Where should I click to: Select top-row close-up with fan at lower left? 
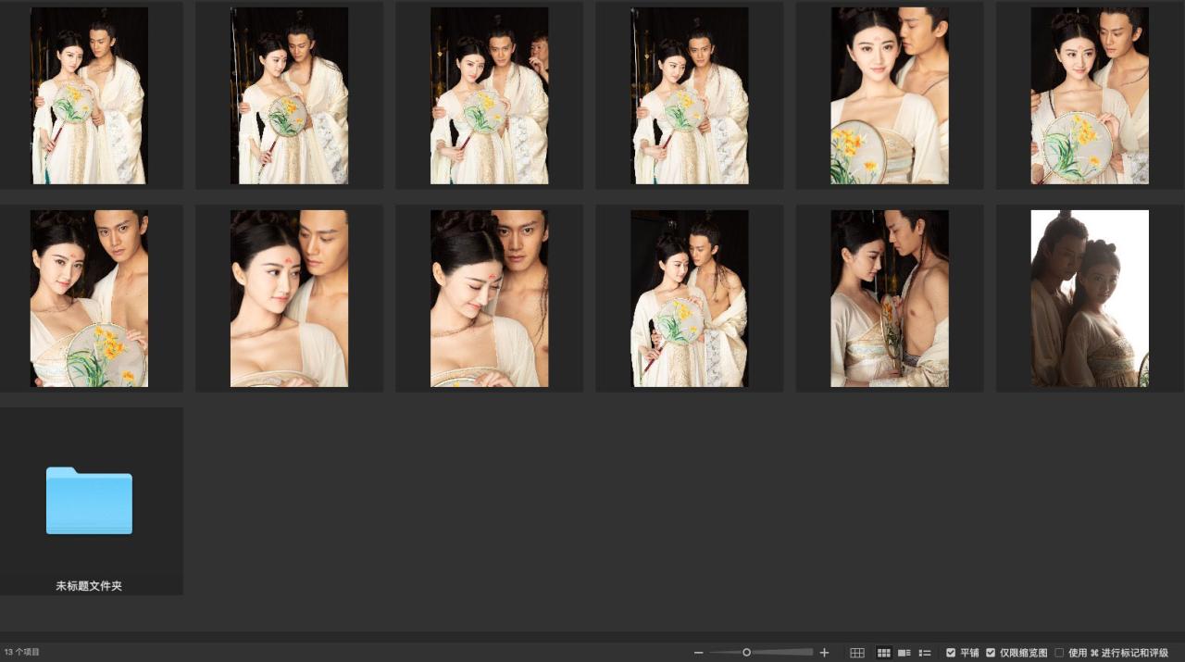(889, 95)
